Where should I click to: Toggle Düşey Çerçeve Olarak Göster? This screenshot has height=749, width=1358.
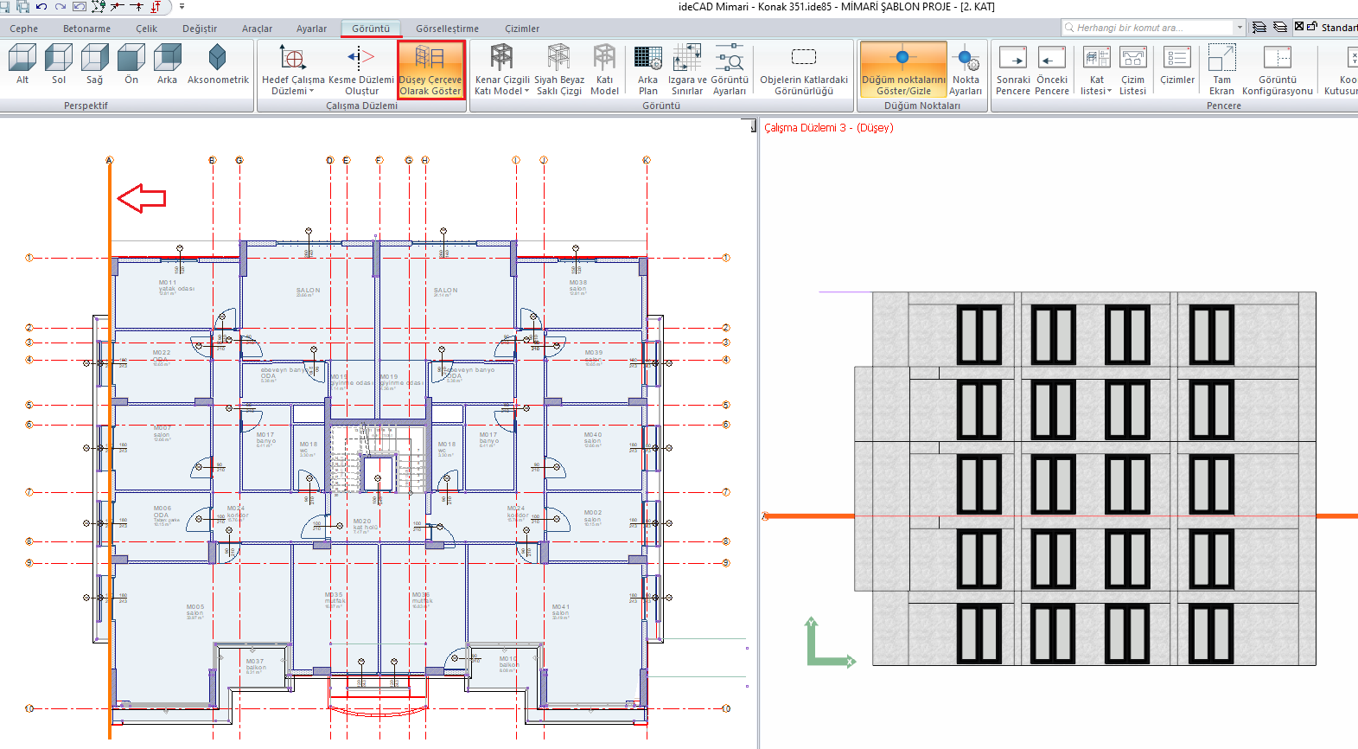430,69
